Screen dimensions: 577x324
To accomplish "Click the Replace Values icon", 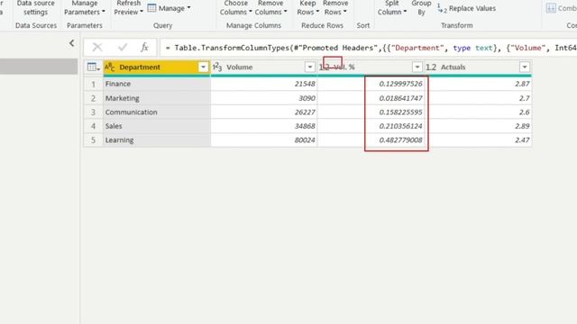I will (442, 8).
